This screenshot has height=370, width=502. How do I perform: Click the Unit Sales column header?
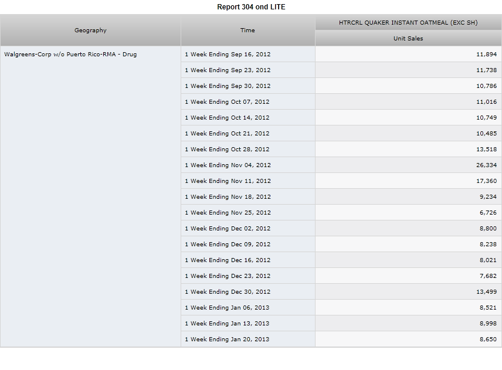point(408,39)
